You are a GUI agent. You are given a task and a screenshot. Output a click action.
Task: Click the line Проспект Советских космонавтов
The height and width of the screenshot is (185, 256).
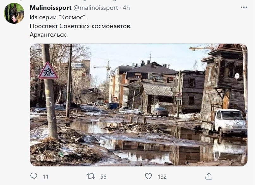[x=81, y=26]
